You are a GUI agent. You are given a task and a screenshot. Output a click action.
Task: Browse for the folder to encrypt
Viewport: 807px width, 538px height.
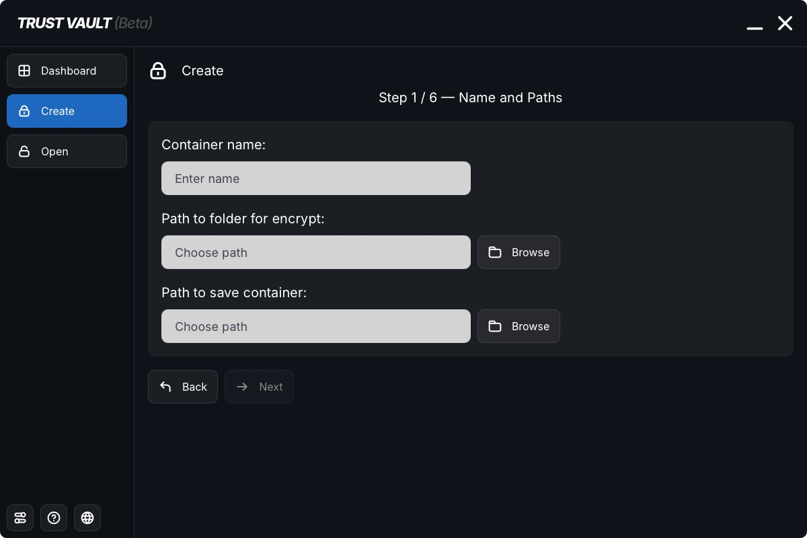click(518, 252)
